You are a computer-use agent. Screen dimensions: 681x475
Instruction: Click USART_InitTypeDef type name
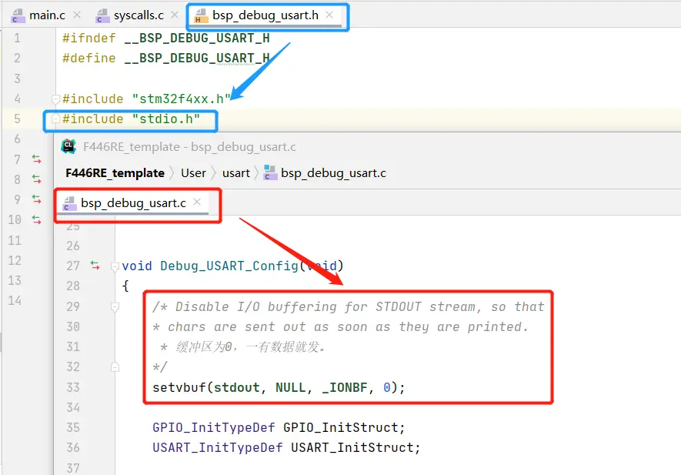click(x=218, y=447)
